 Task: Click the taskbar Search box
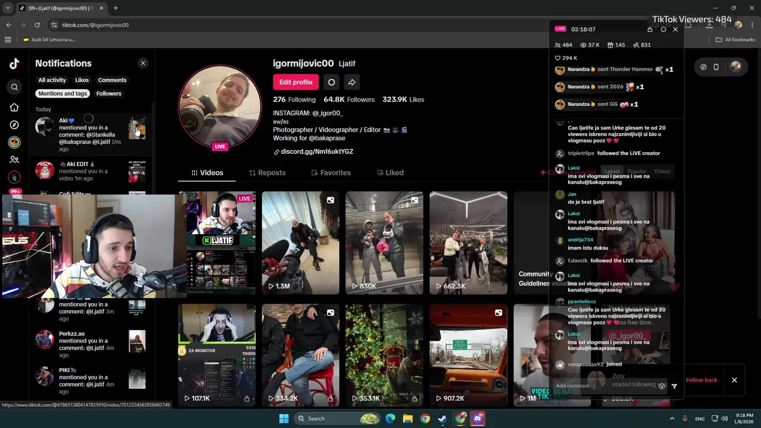[x=338, y=418]
